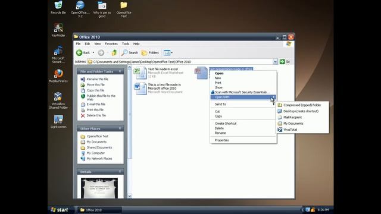
Task: Expand the Address bar dropdown
Action: click(x=275, y=62)
